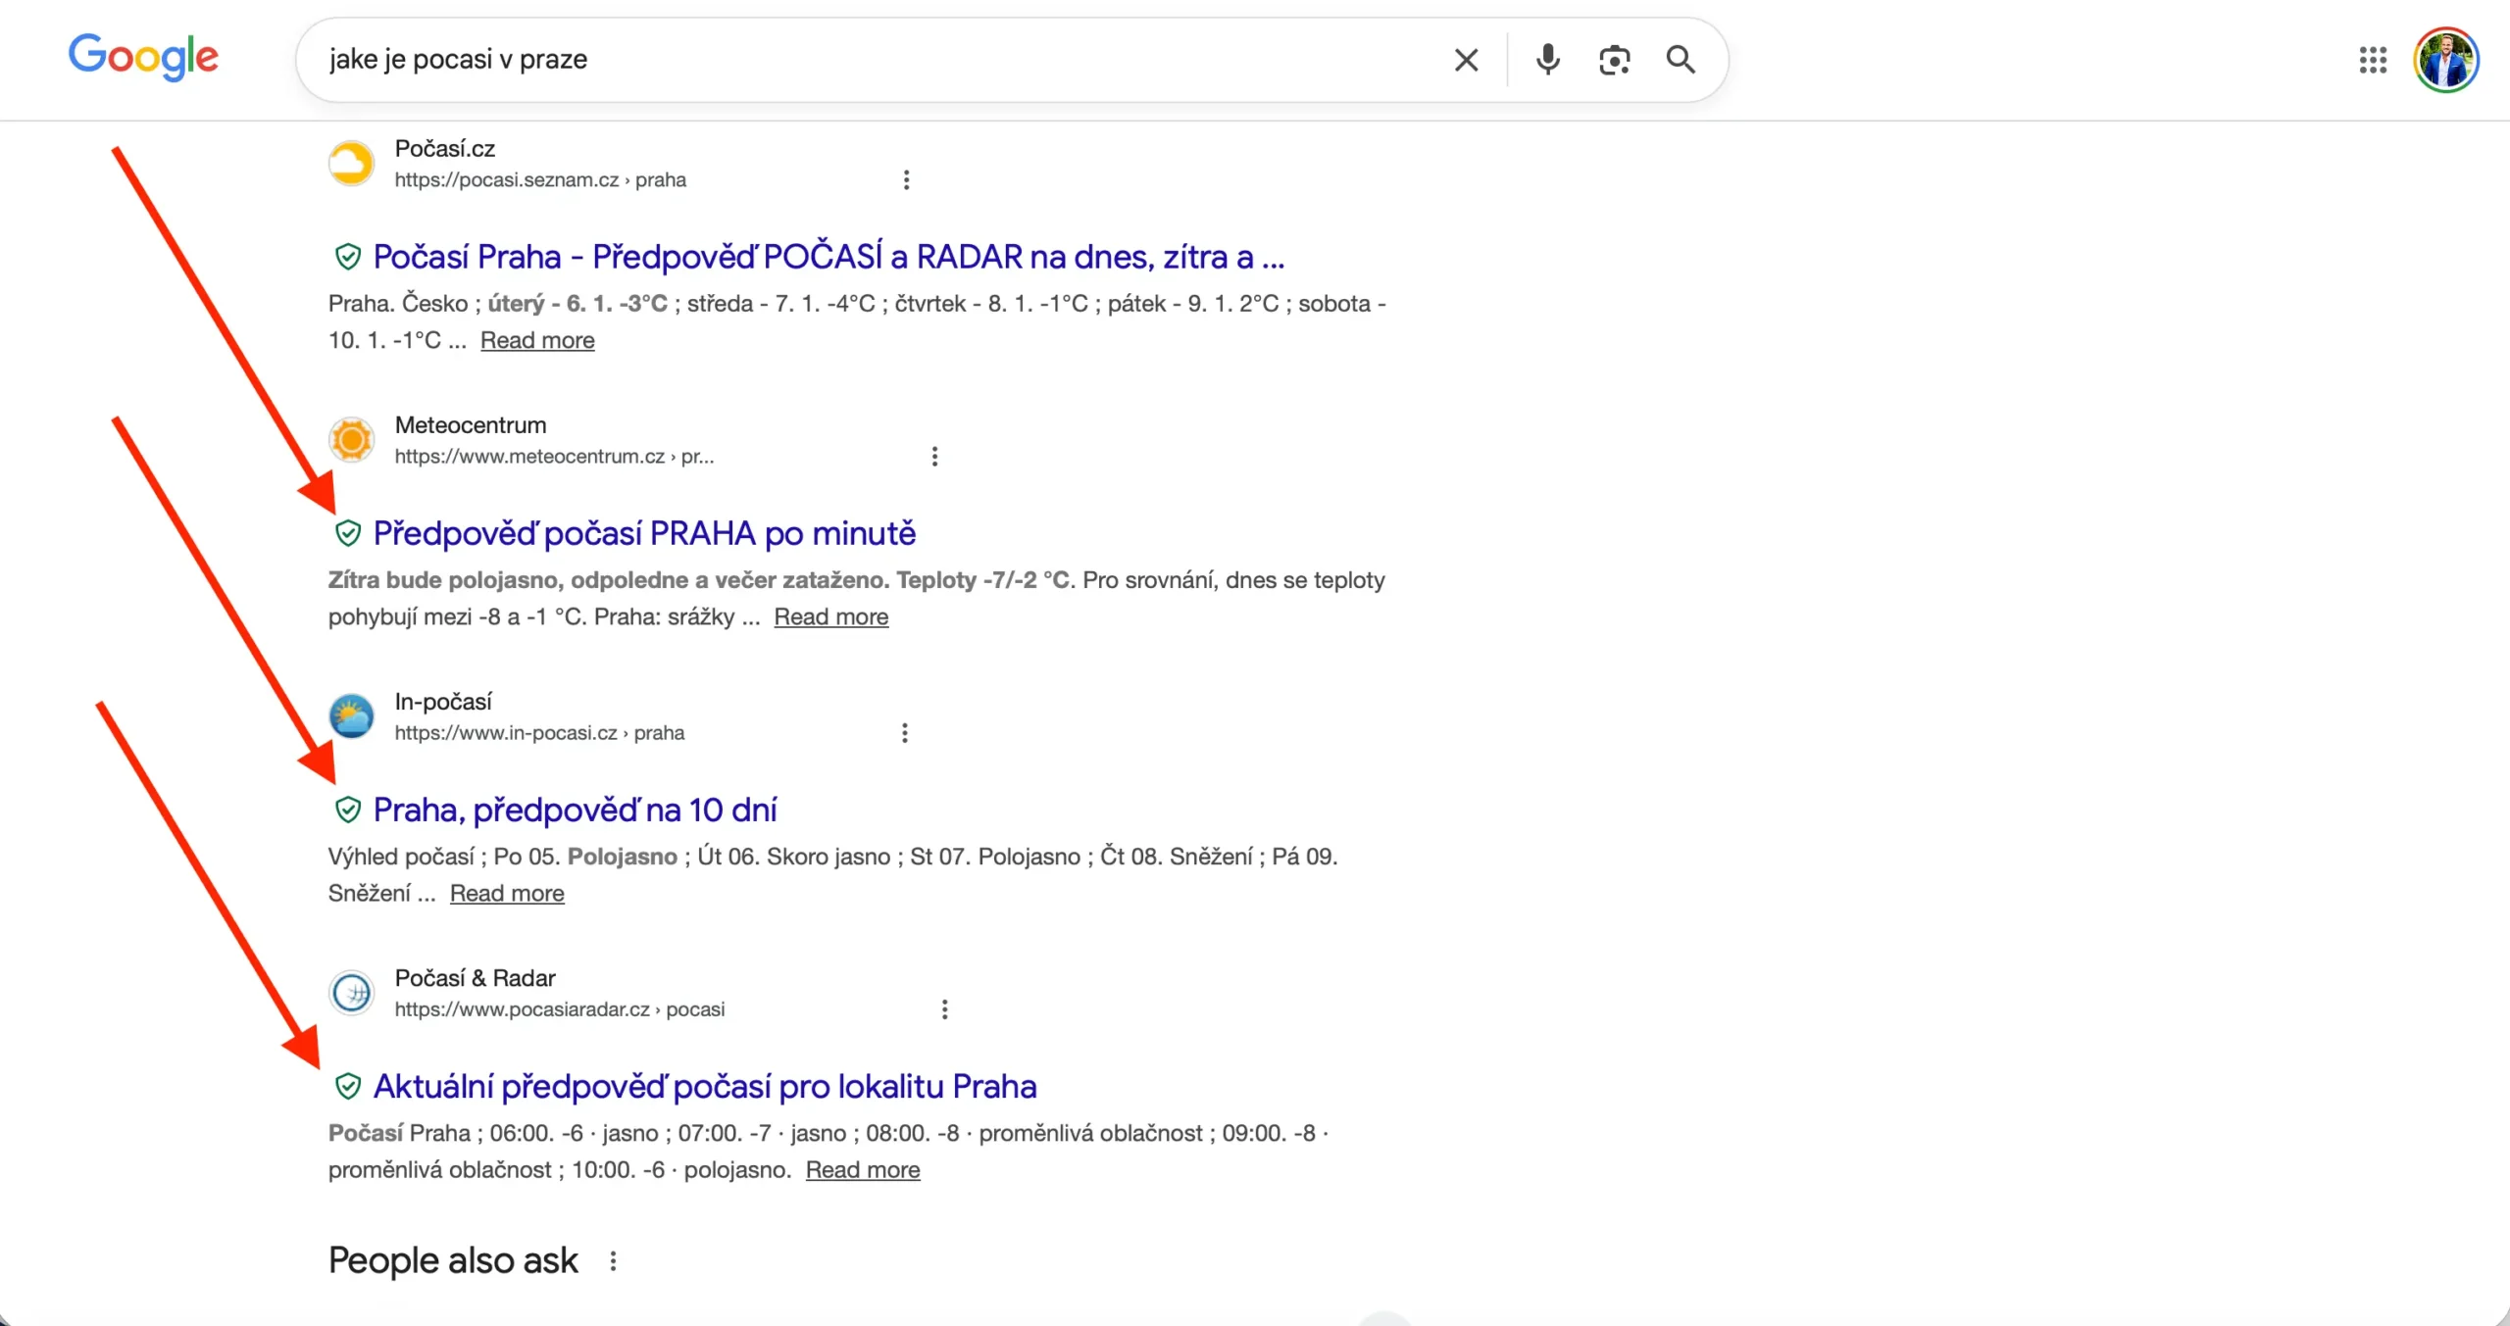Click the magnifying glass search icon
The width and height of the screenshot is (2510, 1326).
(1681, 60)
